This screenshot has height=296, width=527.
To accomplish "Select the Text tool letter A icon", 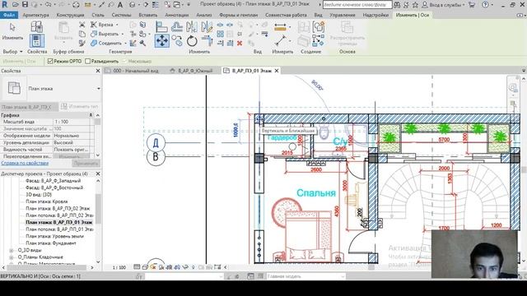I will point(120,5).
